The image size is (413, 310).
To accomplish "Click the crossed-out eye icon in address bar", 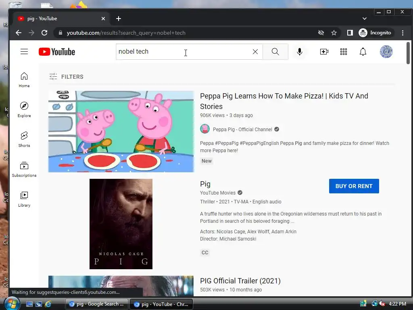I will pyautogui.click(x=321, y=33).
